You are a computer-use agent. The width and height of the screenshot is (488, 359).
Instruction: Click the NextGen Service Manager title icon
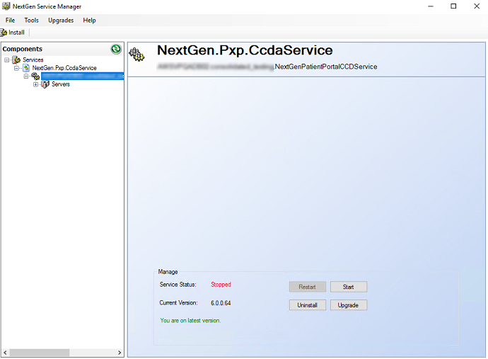point(6,6)
